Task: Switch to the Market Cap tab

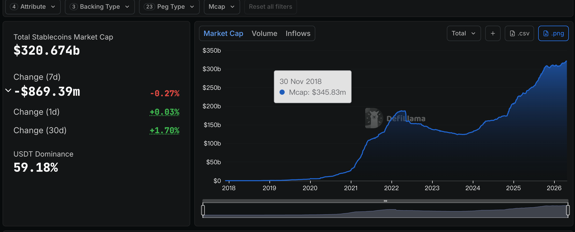Action: click(x=223, y=33)
